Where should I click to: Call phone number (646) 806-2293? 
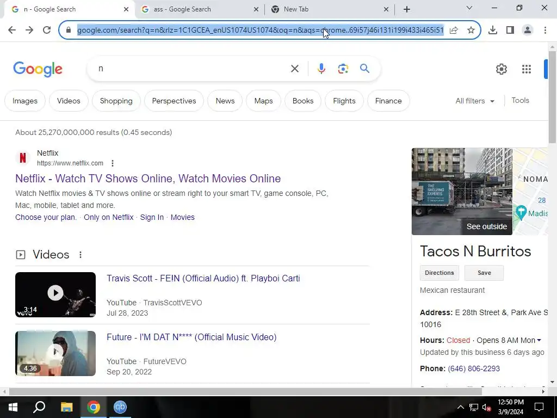(474, 368)
